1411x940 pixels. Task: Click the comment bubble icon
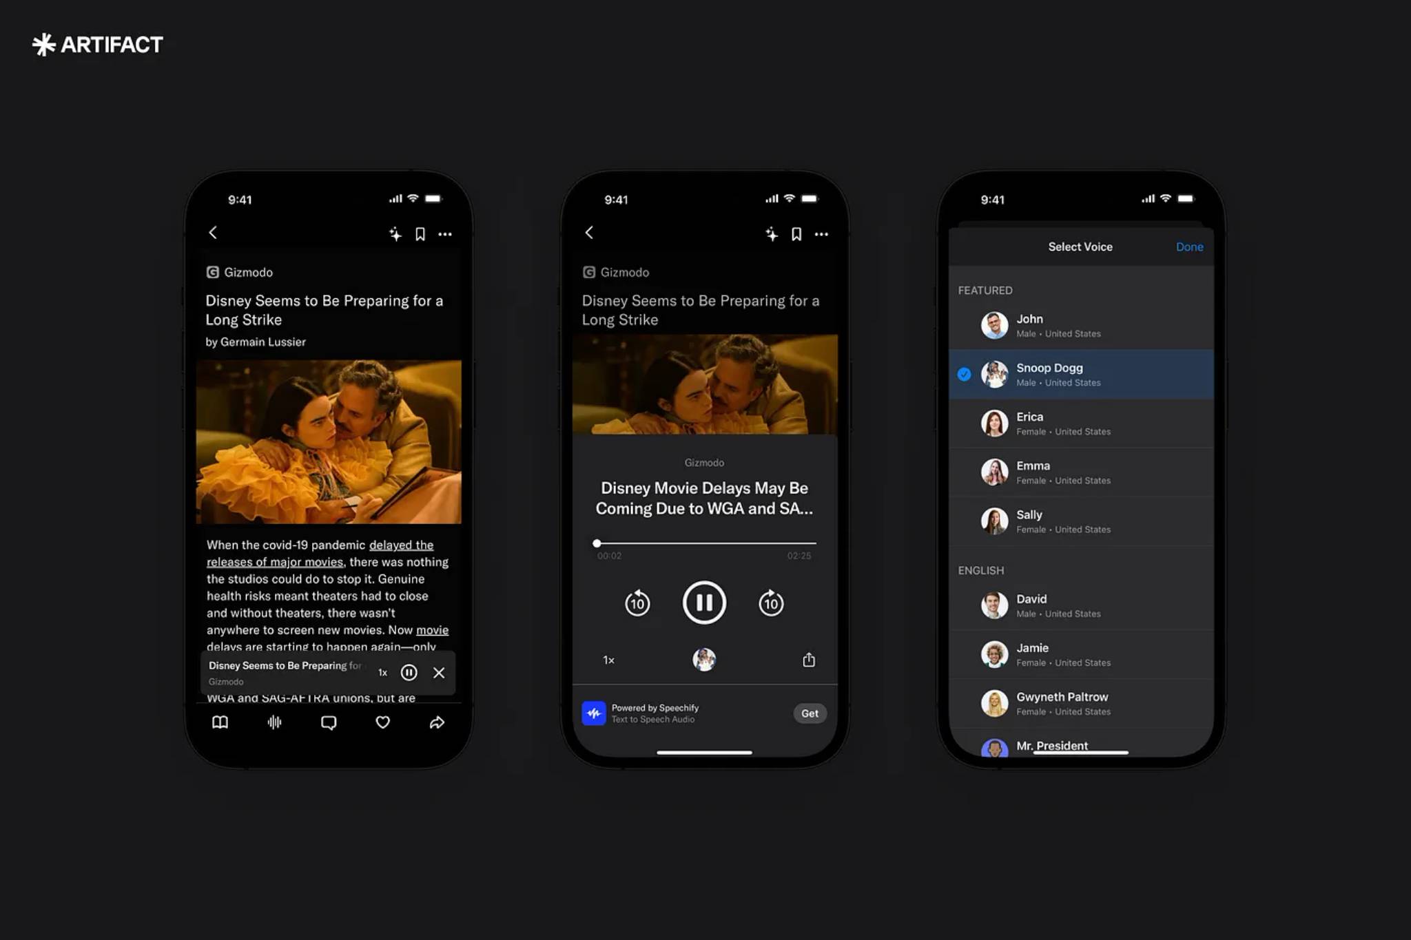(x=329, y=722)
